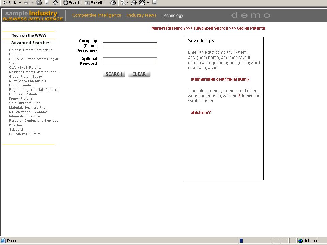Open the Technology tab

pos(172,15)
